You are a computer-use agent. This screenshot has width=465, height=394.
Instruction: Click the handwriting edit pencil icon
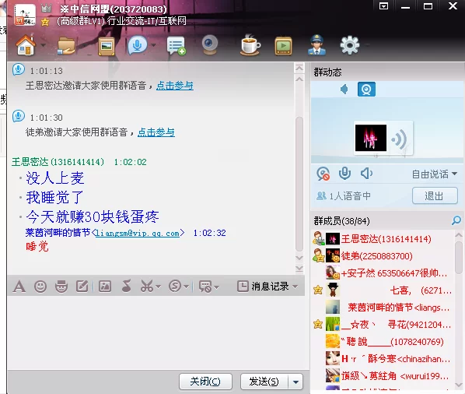coord(82,287)
